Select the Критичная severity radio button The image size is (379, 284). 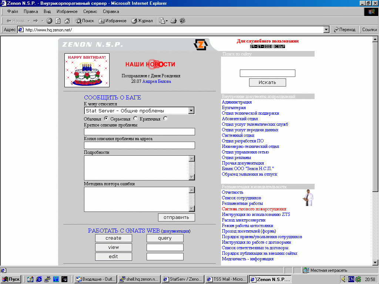point(165,118)
